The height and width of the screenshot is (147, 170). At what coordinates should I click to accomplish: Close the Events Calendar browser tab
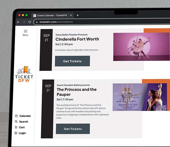tap(71, 15)
